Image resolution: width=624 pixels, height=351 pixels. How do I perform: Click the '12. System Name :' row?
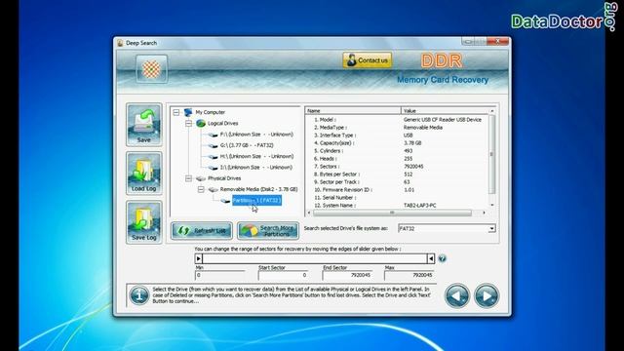point(397,206)
